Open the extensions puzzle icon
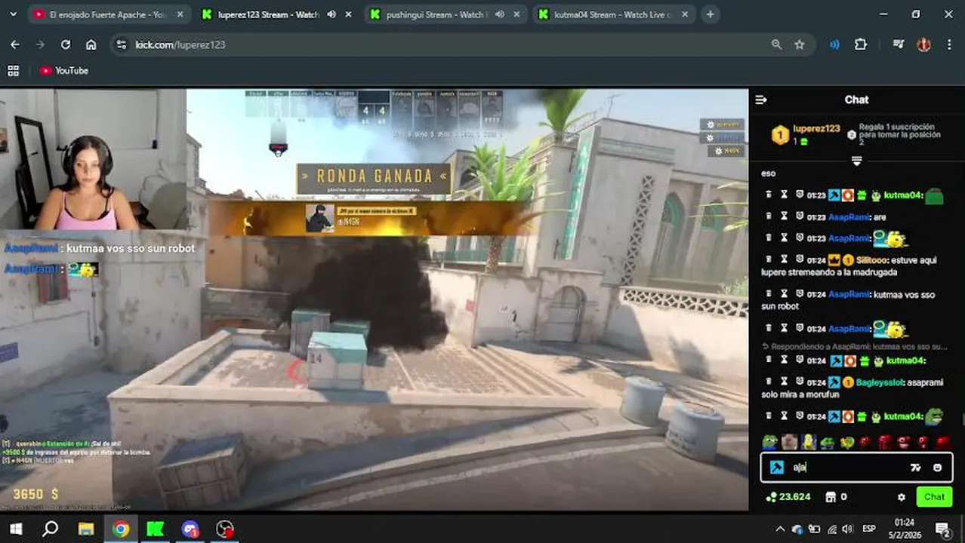This screenshot has width=965, height=543. pos(861,44)
